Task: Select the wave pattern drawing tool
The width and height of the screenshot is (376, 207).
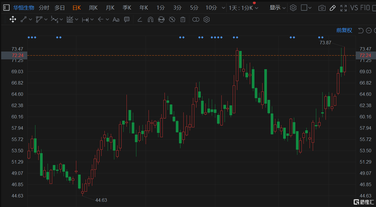Action: [x=54, y=19]
